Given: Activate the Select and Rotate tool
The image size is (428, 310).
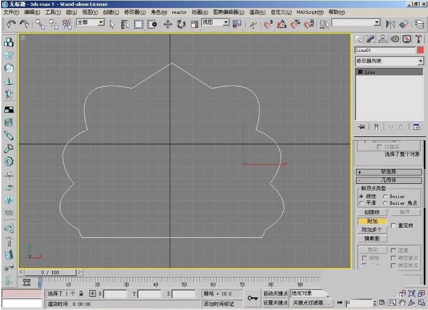Looking at the screenshot, I should (181, 24).
